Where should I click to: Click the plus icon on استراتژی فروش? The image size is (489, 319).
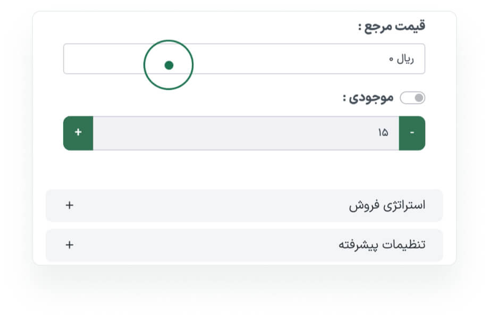coord(70,205)
